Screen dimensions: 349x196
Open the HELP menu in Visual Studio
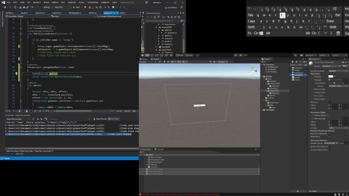[115, 2]
